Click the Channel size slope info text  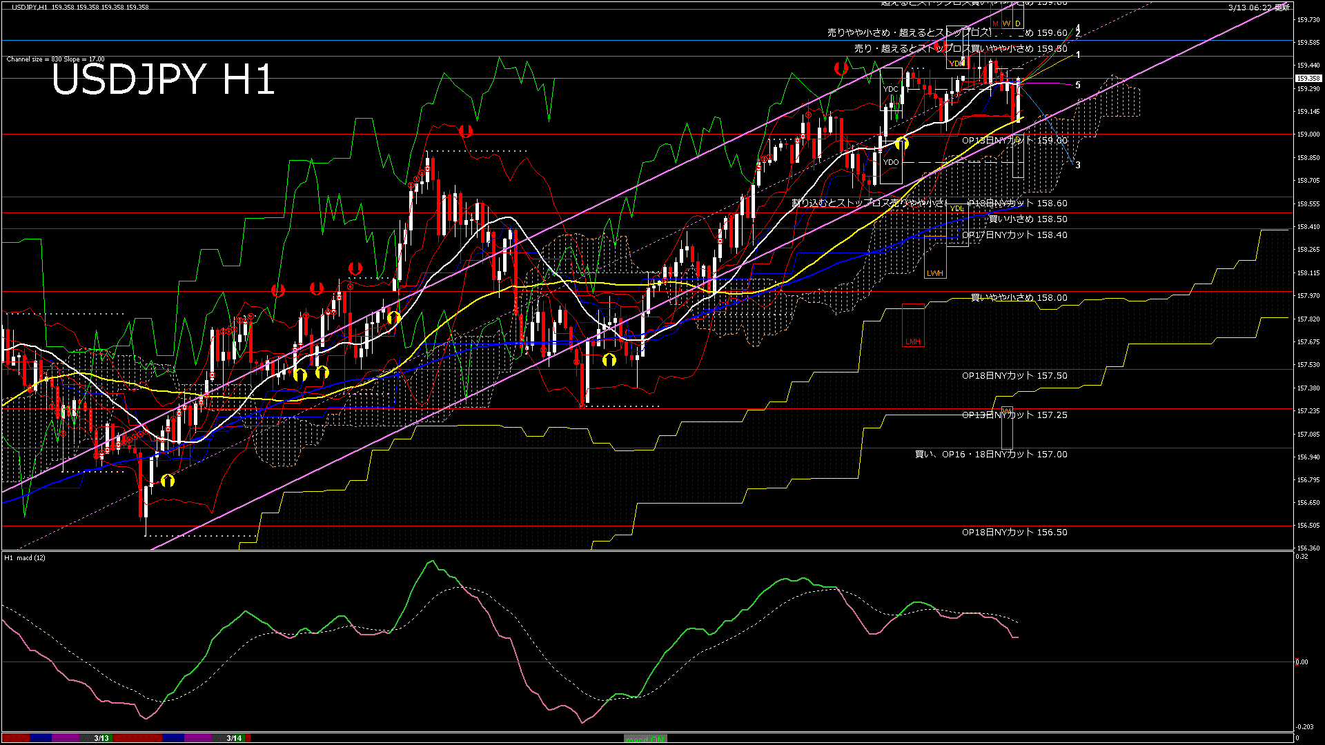click(x=55, y=59)
